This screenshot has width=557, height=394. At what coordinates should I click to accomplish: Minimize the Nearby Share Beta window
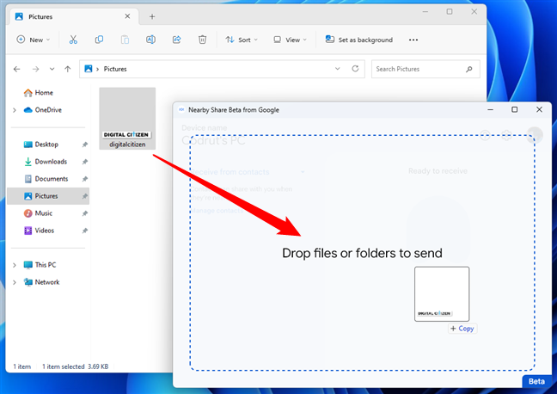point(490,109)
